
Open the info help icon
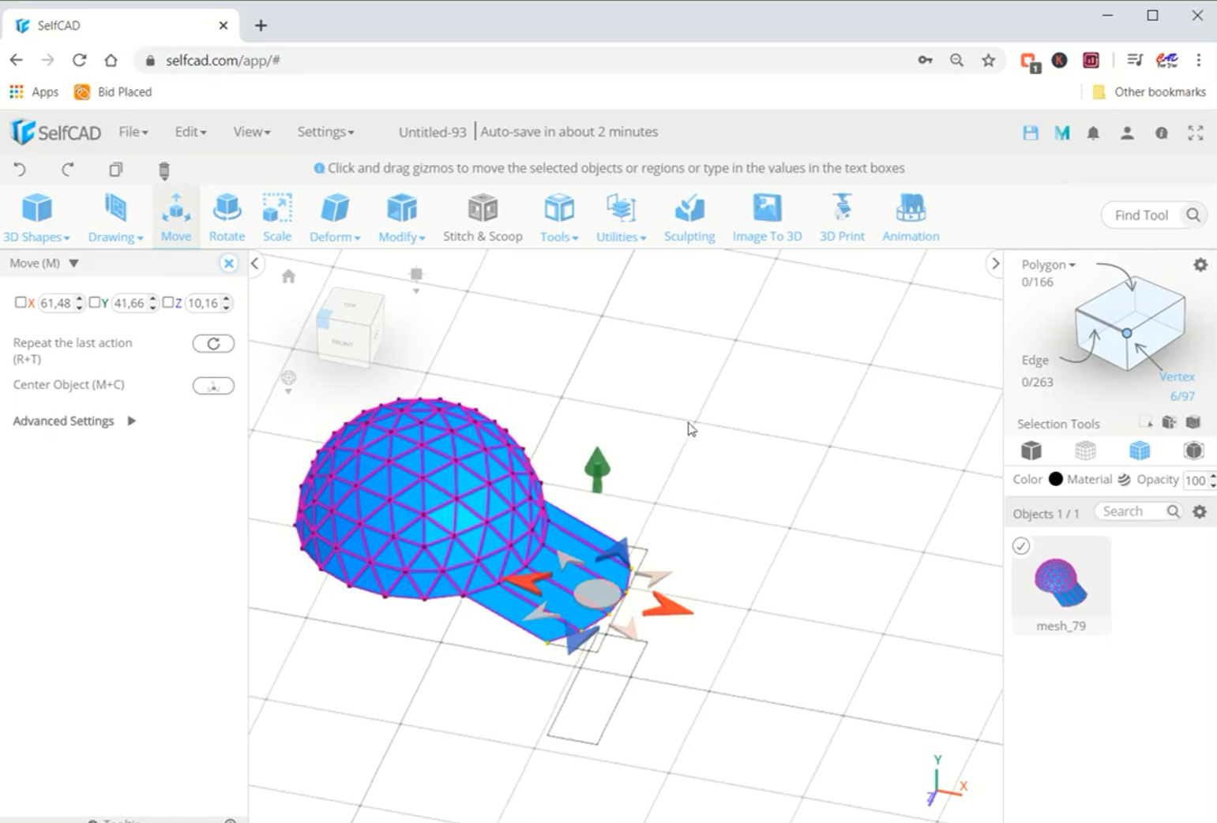tap(1161, 133)
